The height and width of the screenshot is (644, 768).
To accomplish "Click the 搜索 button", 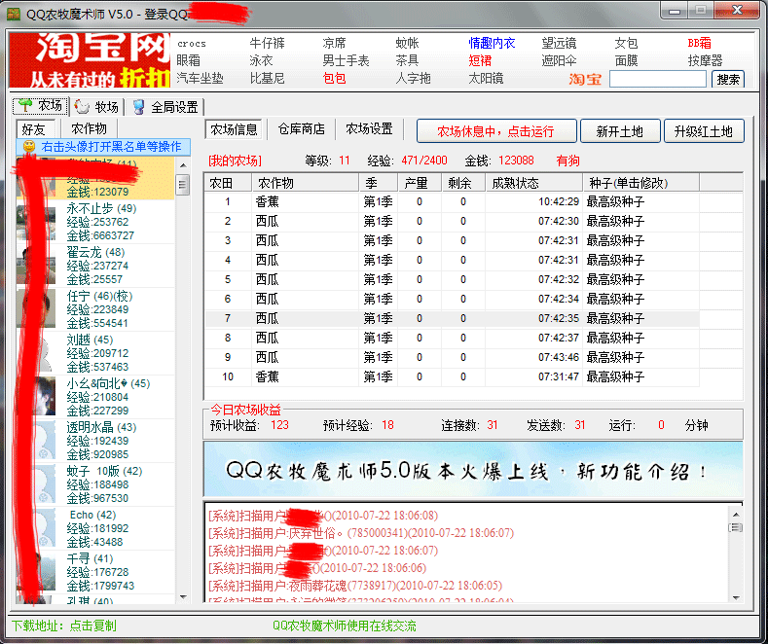I will click(x=728, y=79).
